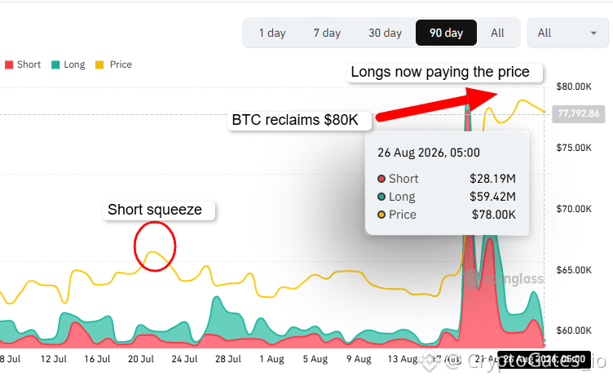This screenshot has width=613, height=381.
Task: Toggle the Long series legend swatch
Action: tap(55, 65)
